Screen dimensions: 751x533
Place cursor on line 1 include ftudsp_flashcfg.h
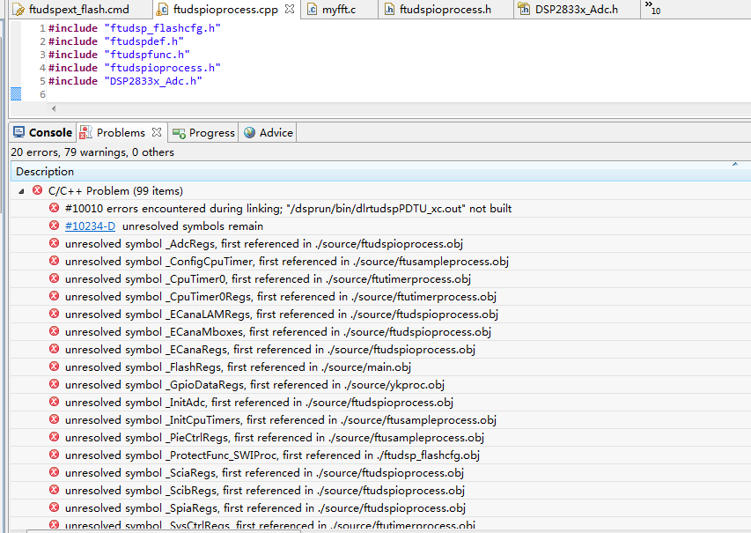coord(135,28)
